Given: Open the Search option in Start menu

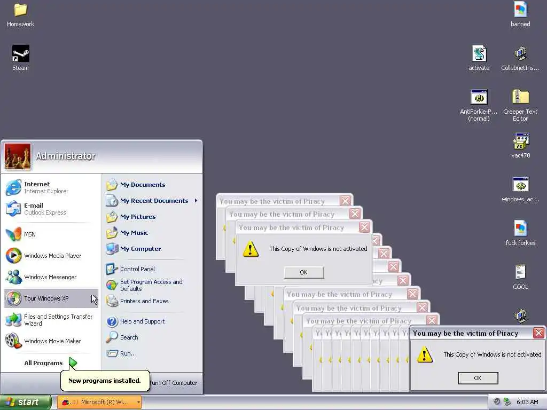Looking at the screenshot, I should pos(152,337).
